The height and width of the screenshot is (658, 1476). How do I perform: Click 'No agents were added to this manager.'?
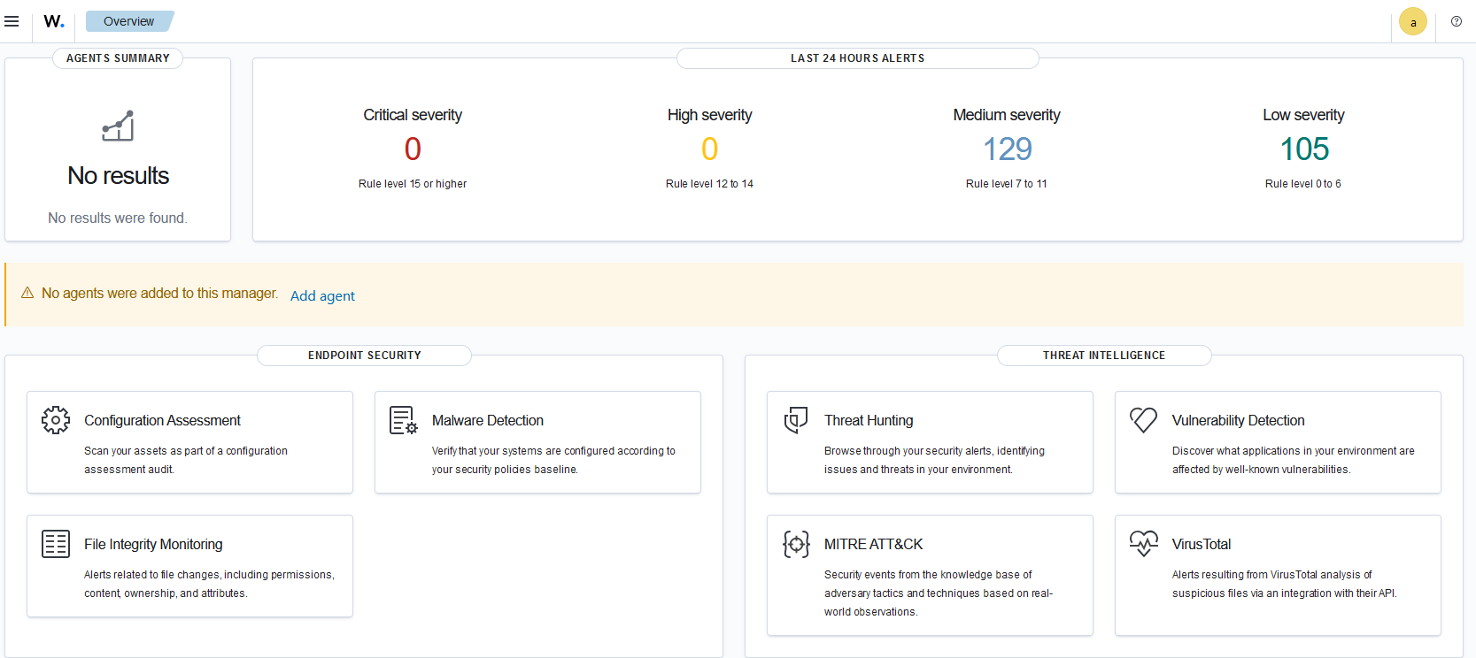click(159, 293)
